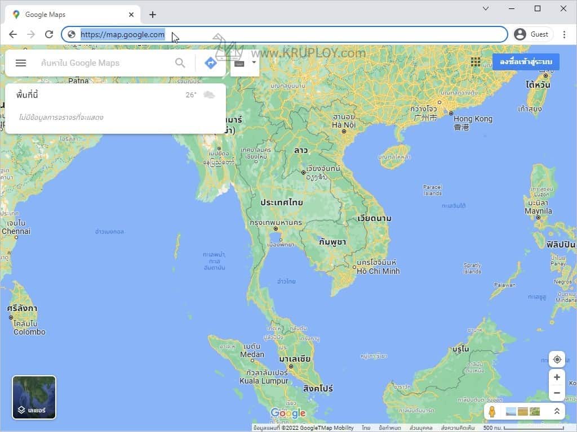Expand the imagery strip with double chevron

coord(557,411)
